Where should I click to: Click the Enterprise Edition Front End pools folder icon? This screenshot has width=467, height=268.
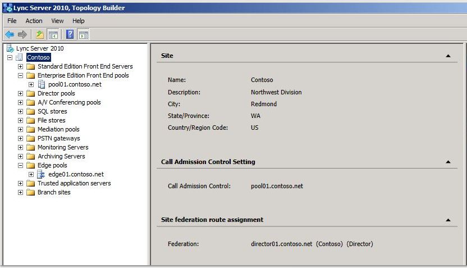31,75
